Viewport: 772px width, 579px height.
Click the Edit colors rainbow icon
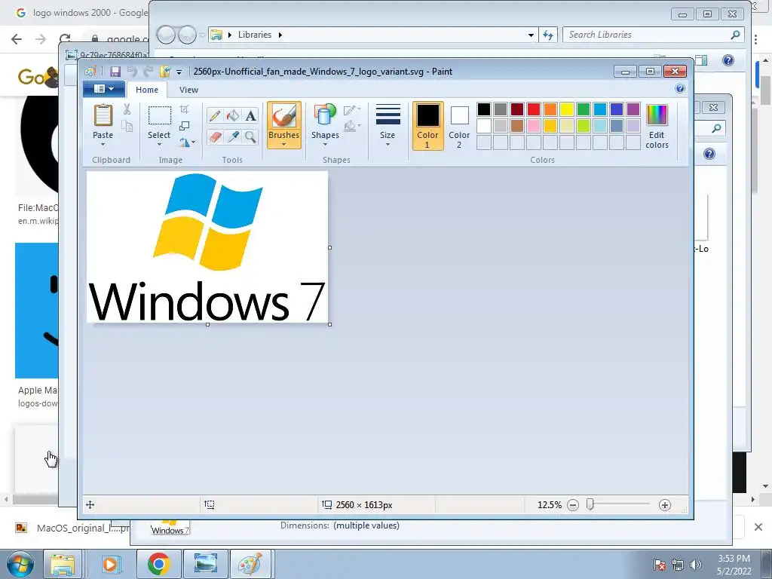(657, 115)
